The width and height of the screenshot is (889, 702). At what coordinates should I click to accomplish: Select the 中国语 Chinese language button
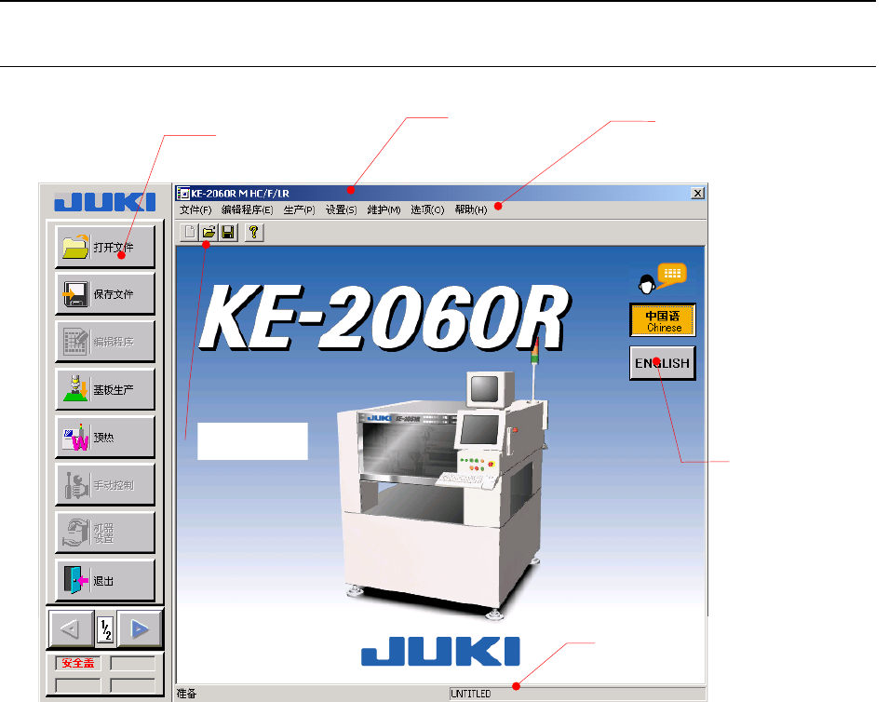[x=663, y=320]
